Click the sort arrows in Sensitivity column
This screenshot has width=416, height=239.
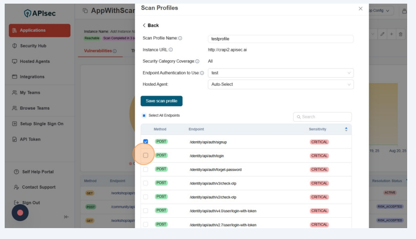click(x=346, y=129)
